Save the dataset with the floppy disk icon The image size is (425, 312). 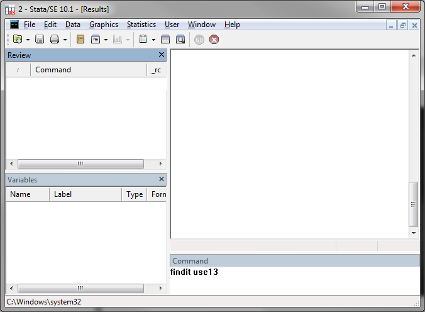click(40, 40)
